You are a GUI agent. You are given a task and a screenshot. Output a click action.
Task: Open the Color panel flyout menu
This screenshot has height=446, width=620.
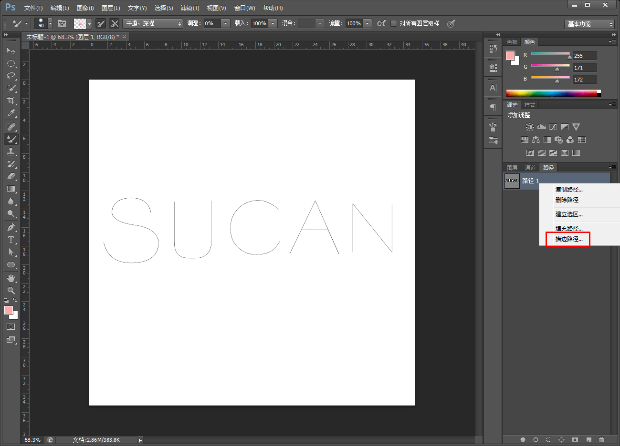coord(612,42)
